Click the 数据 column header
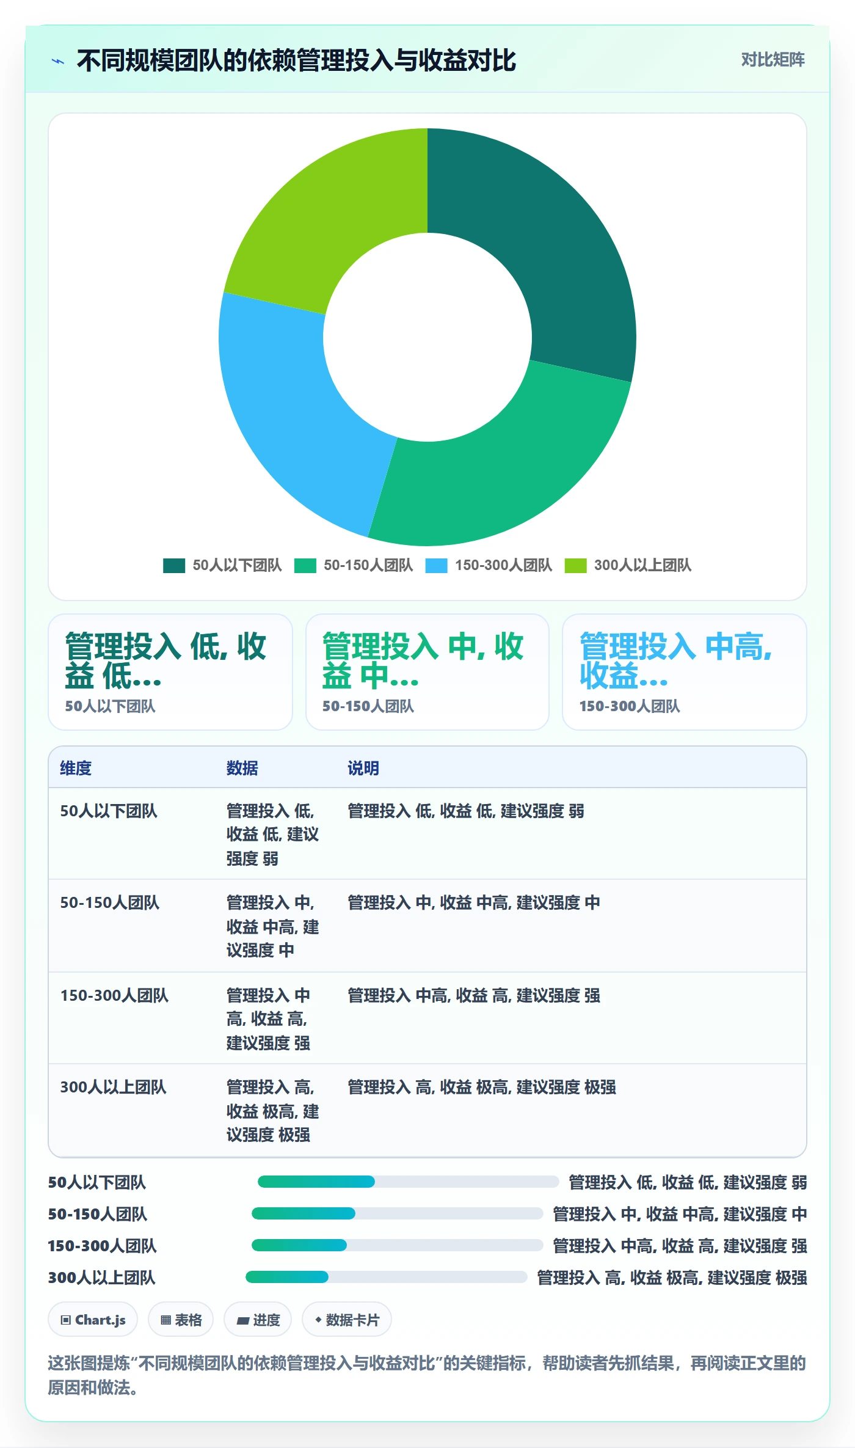The image size is (855, 1448). click(x=242, y=768)
